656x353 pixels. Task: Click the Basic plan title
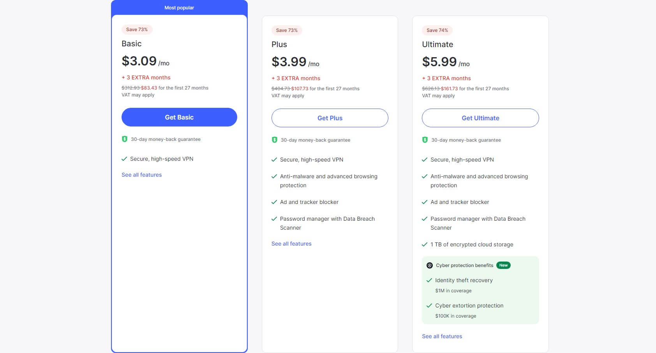pyautogui.click(x=132, y=44)
